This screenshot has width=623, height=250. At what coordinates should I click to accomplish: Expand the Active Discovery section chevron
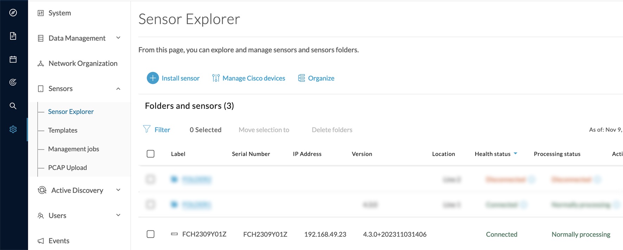point(118,190)
